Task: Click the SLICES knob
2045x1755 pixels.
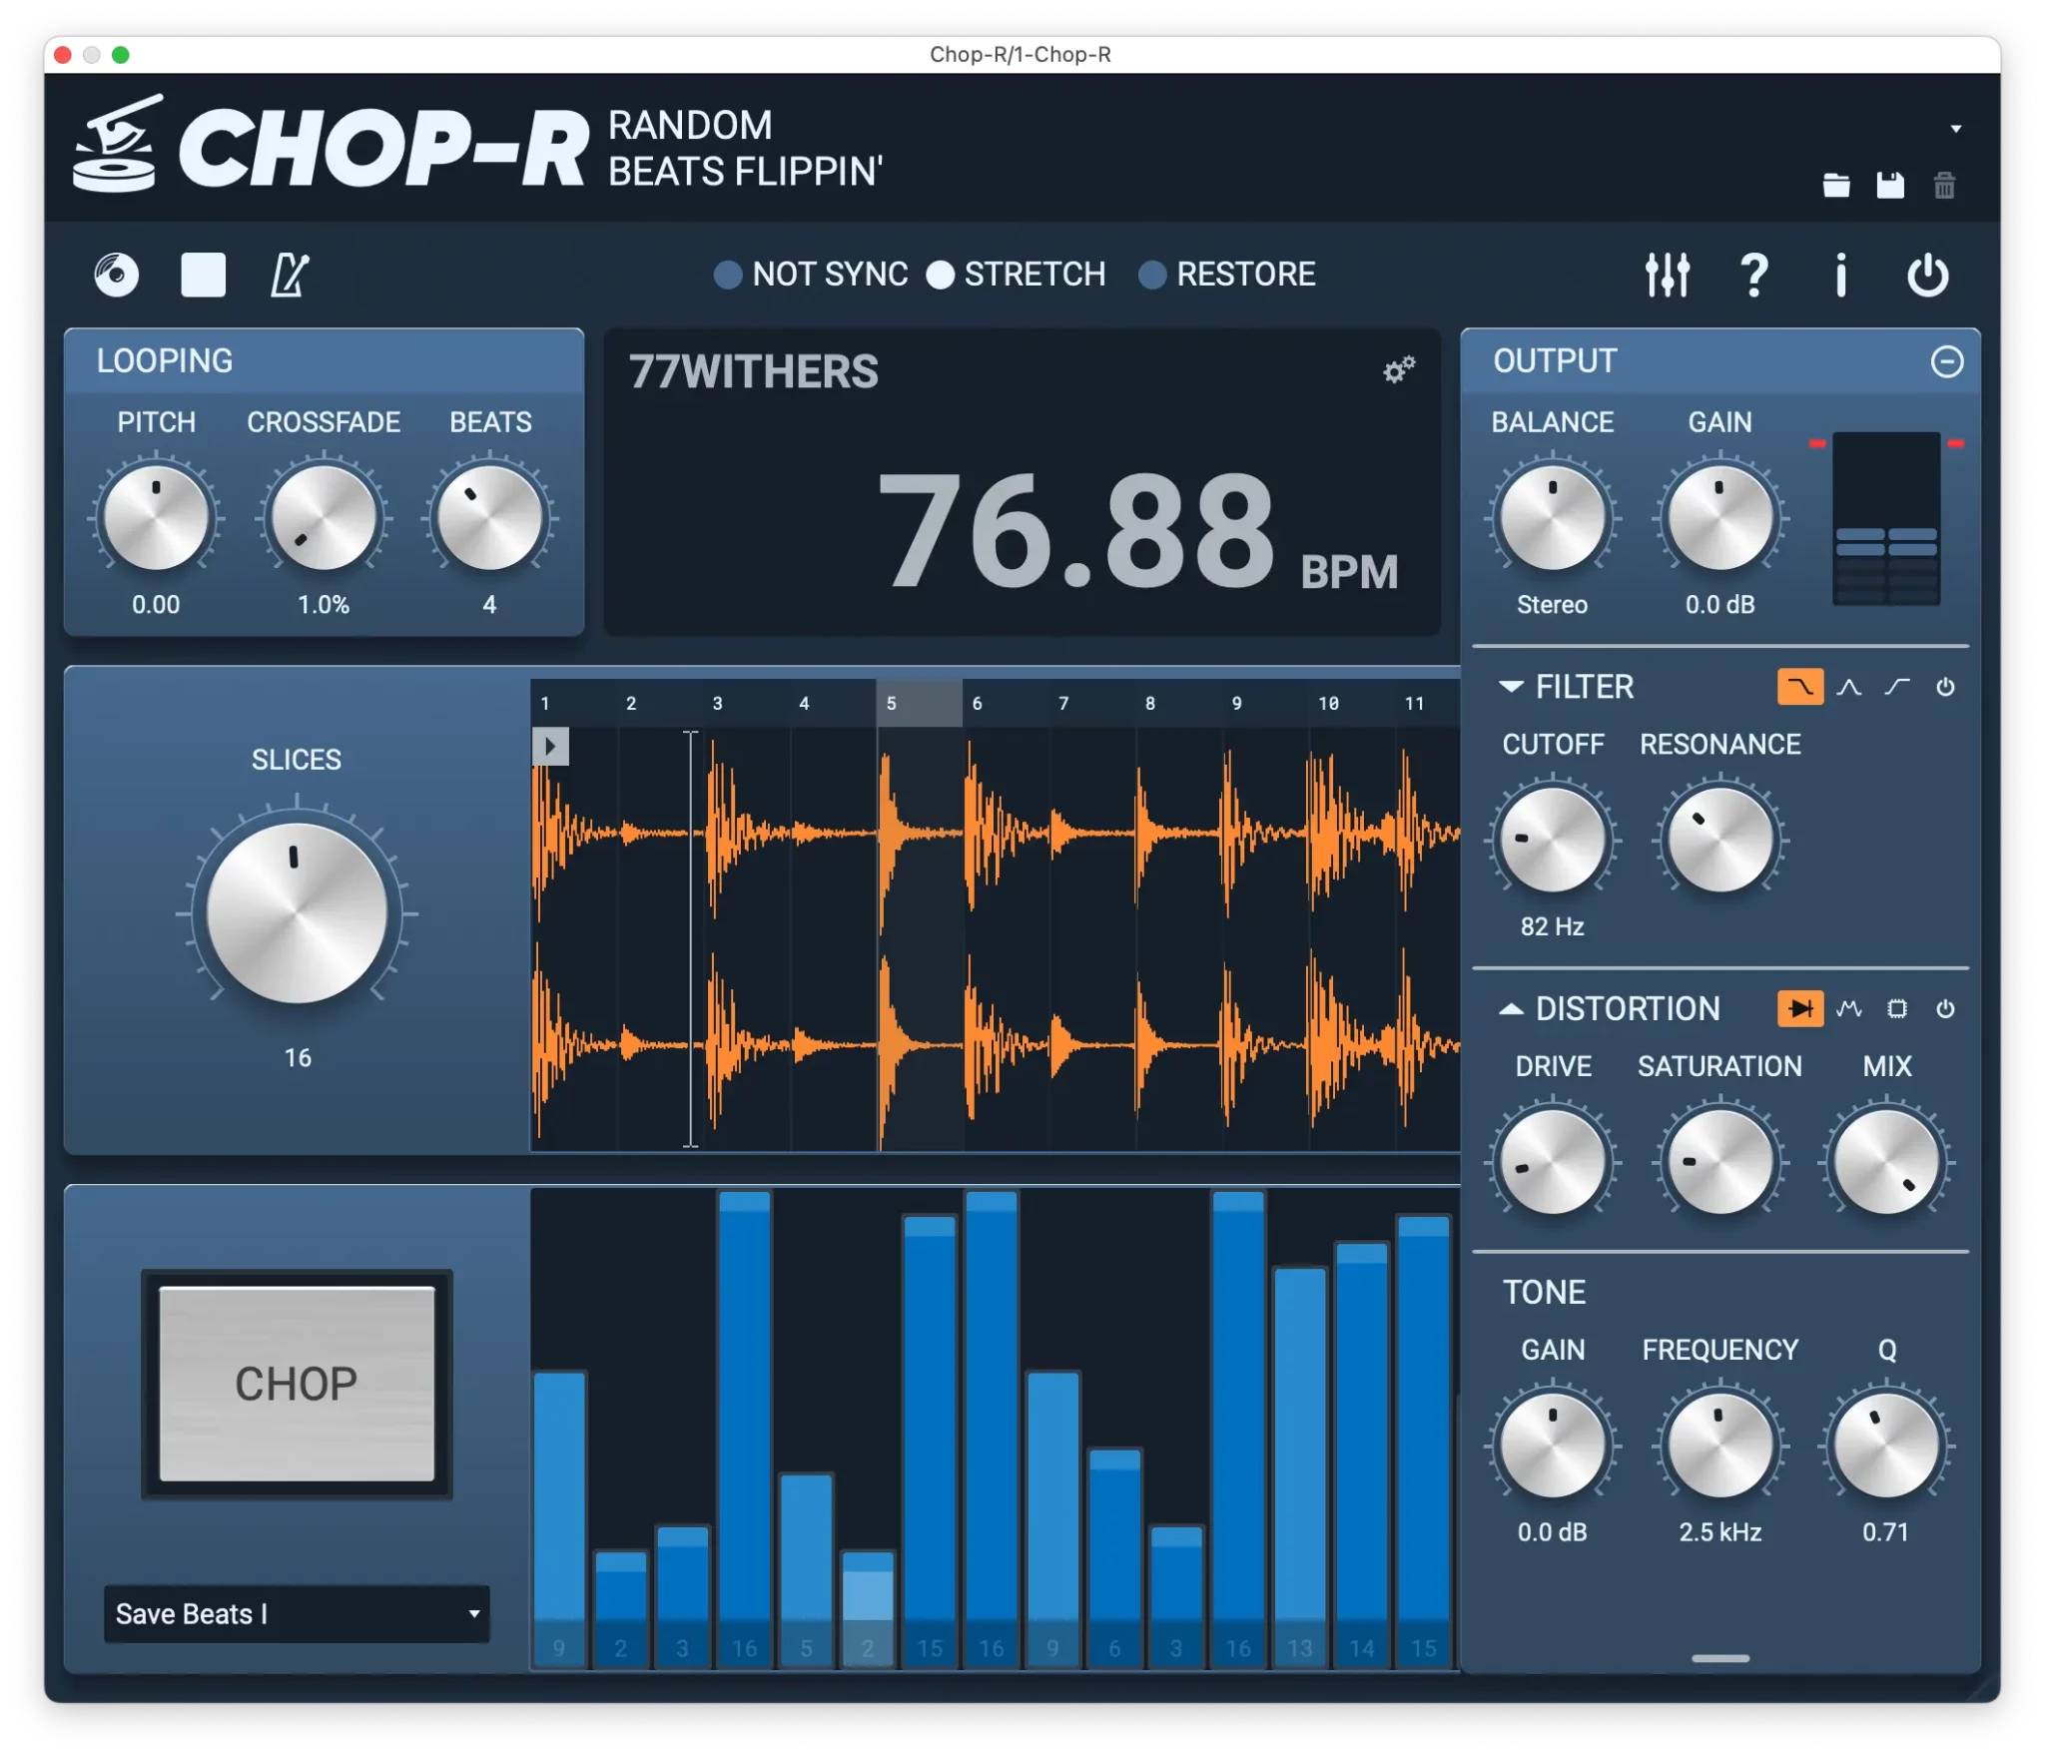Action: [297, 912]
